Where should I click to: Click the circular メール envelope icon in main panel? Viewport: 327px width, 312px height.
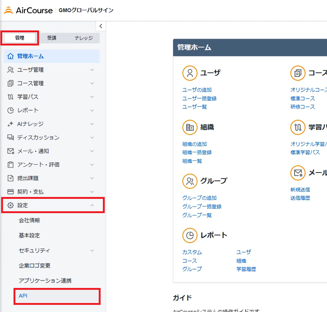(298, 173)
